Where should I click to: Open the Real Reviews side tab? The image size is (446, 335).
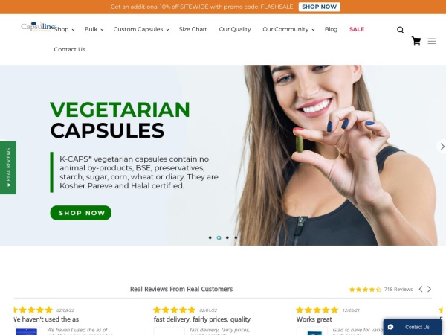tap(8, 167)
